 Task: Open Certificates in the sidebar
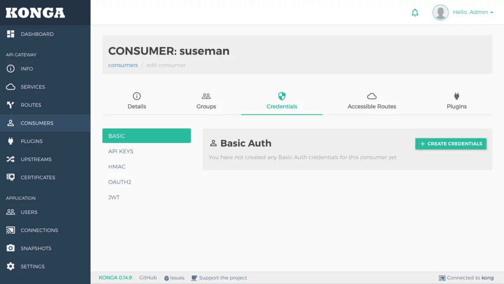coord(45,177)
